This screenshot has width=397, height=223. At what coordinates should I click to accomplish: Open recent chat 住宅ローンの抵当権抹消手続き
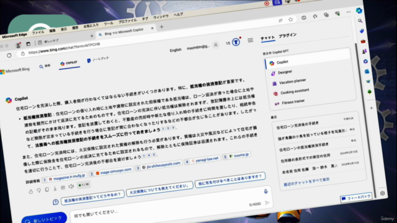[x=304, y=147]
